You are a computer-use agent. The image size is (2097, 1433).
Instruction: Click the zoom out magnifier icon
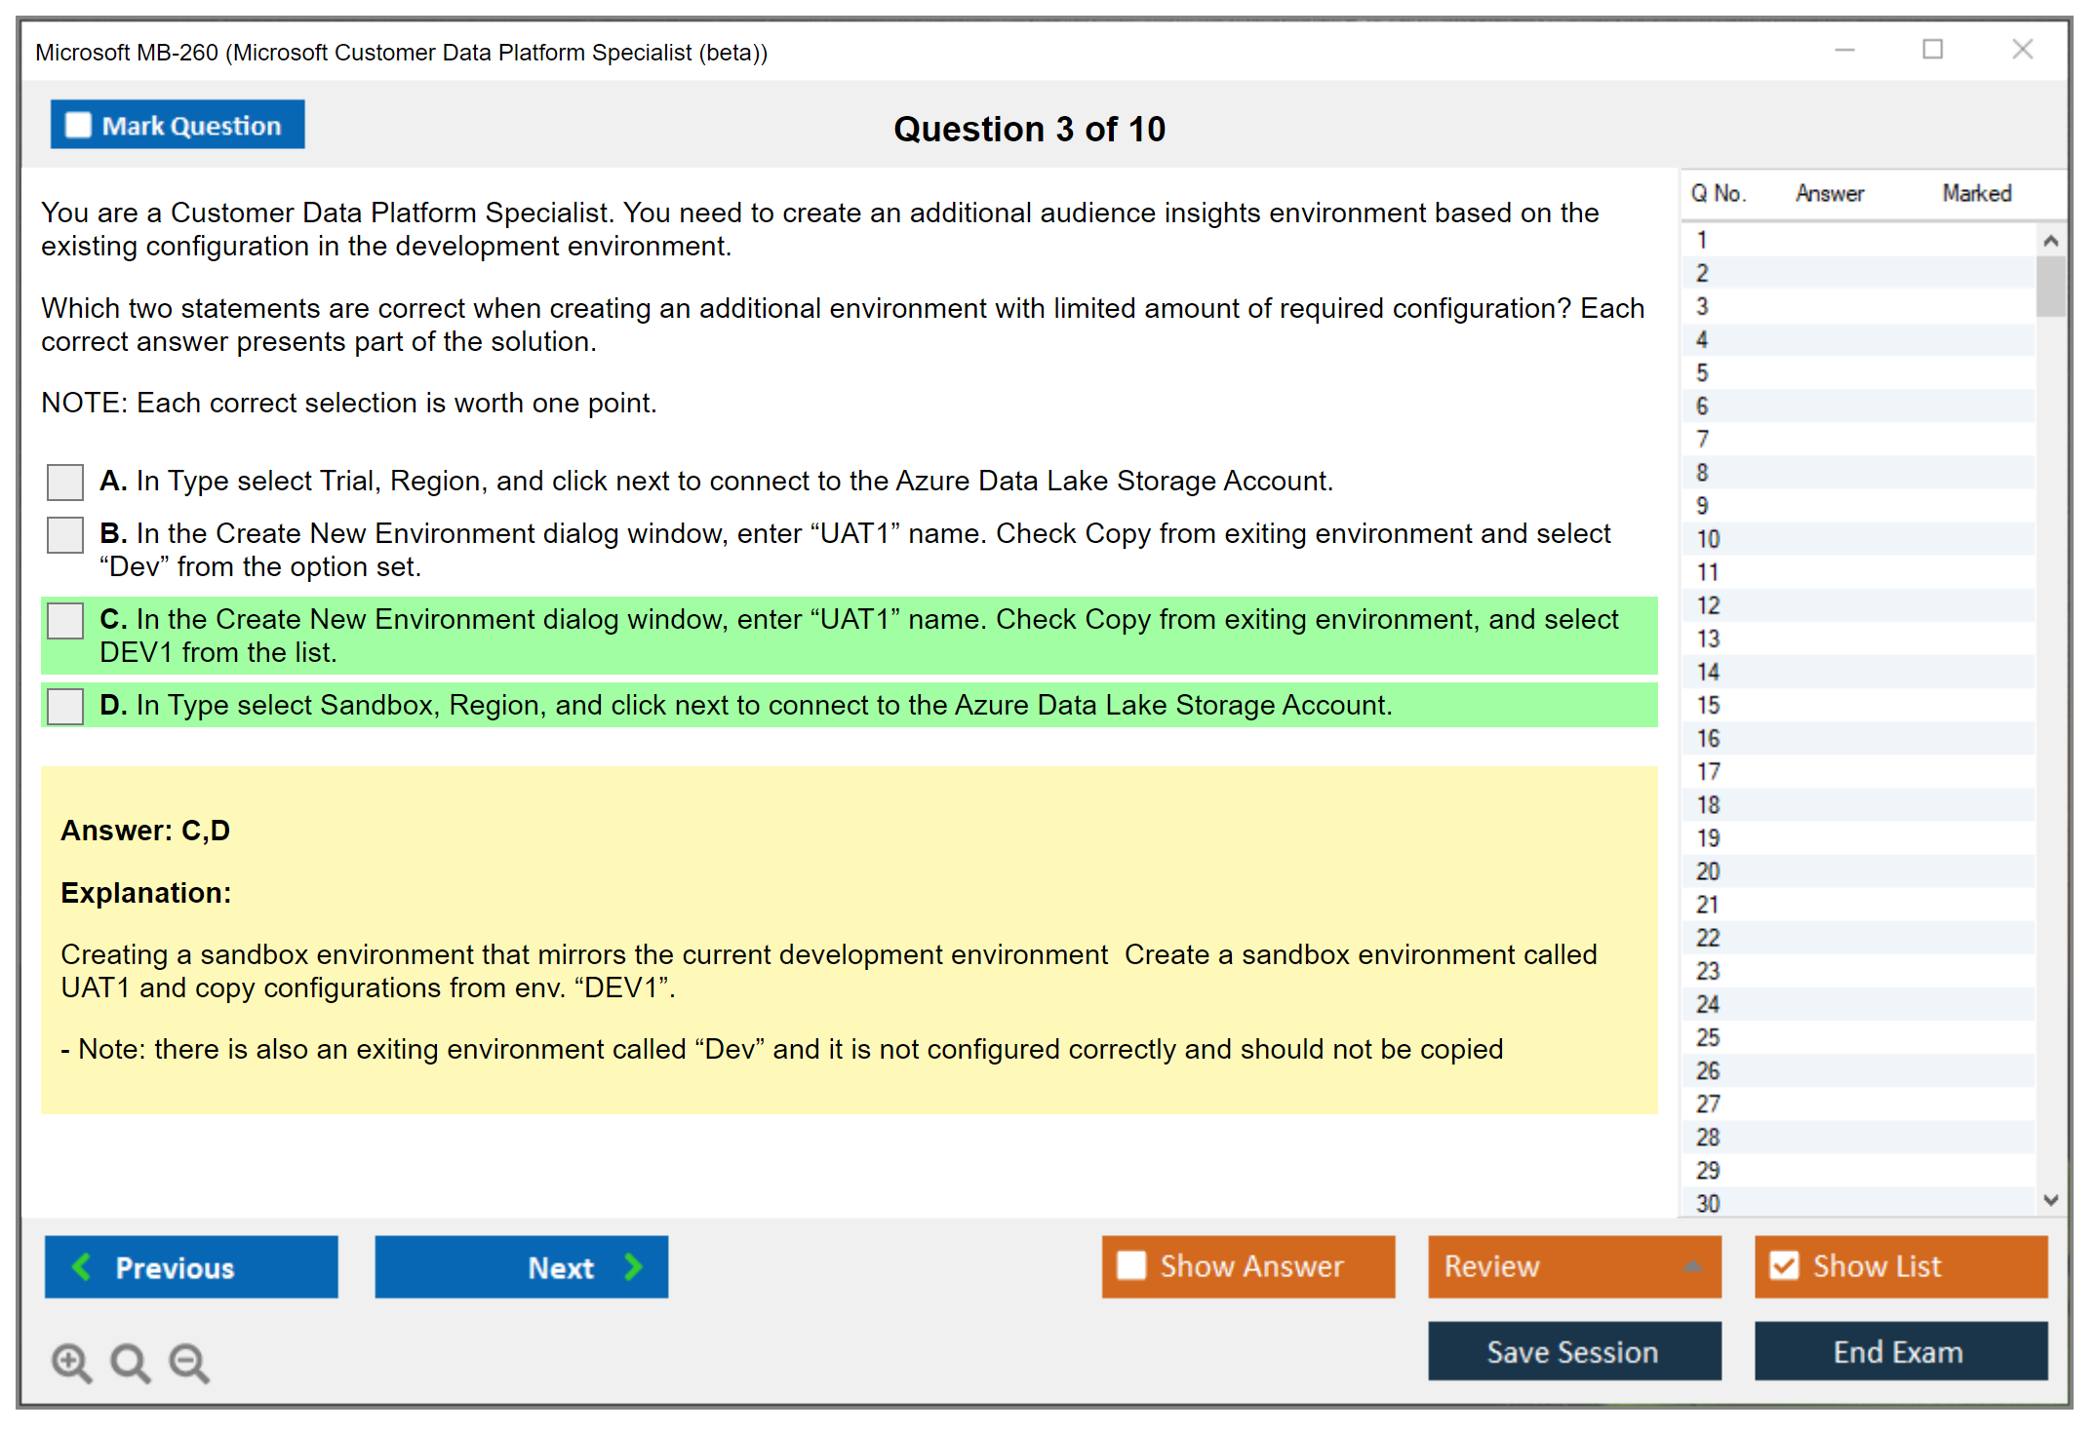188,1363
